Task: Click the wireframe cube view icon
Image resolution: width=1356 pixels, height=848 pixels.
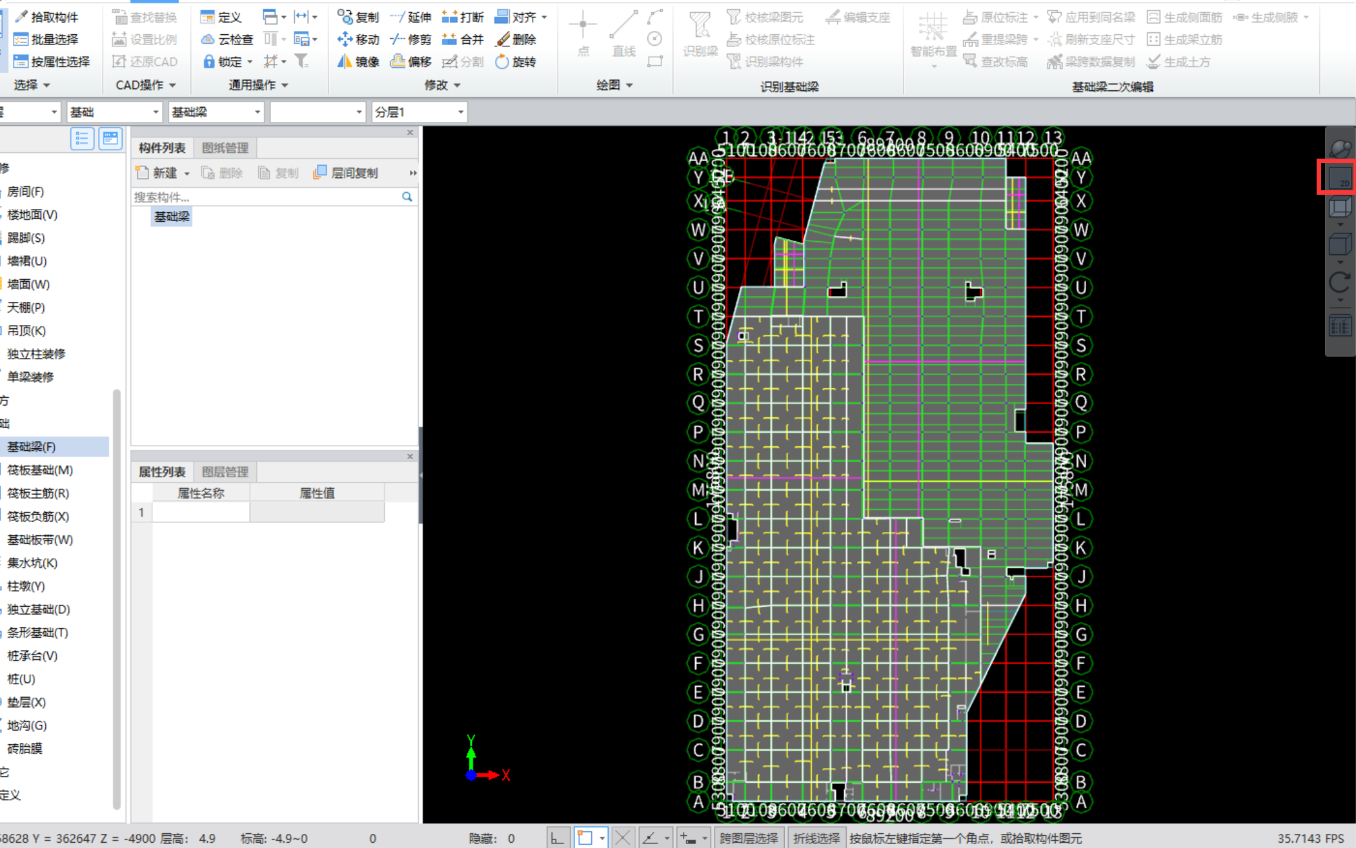Action: (x=1340, y=208)
